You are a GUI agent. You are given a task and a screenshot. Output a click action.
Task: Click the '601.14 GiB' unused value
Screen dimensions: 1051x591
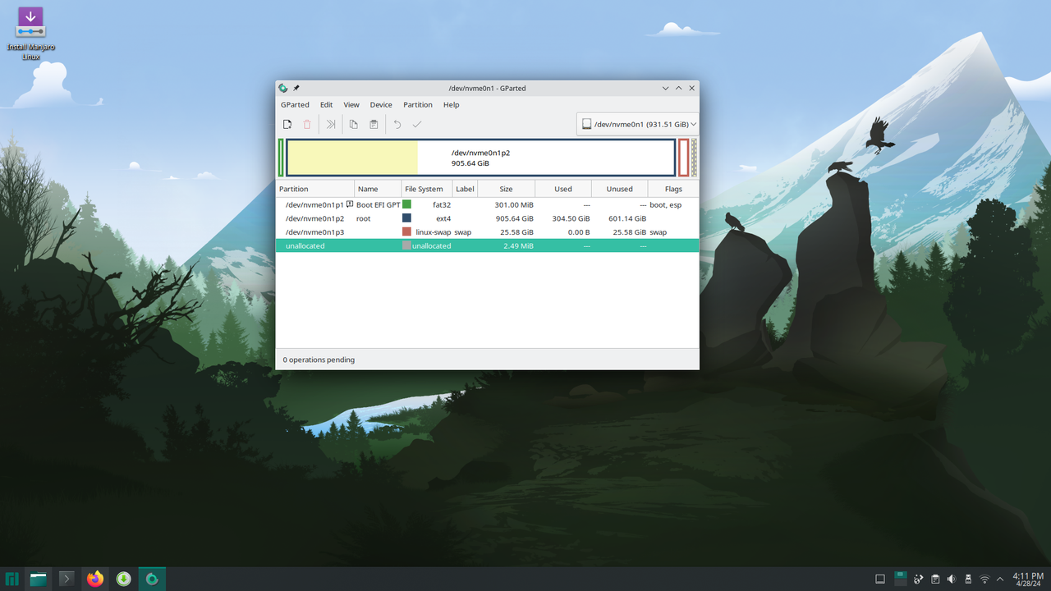coord(627,218)
